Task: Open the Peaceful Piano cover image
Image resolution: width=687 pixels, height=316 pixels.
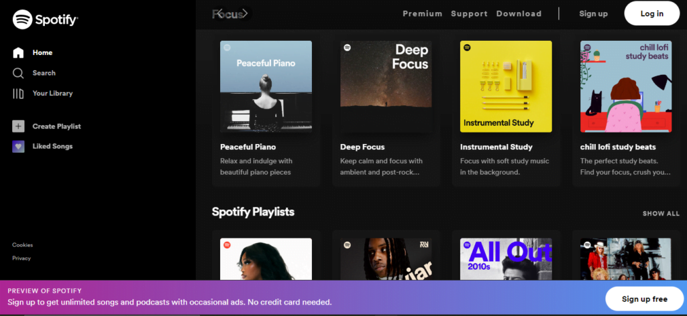Action: tap(266, 86)
